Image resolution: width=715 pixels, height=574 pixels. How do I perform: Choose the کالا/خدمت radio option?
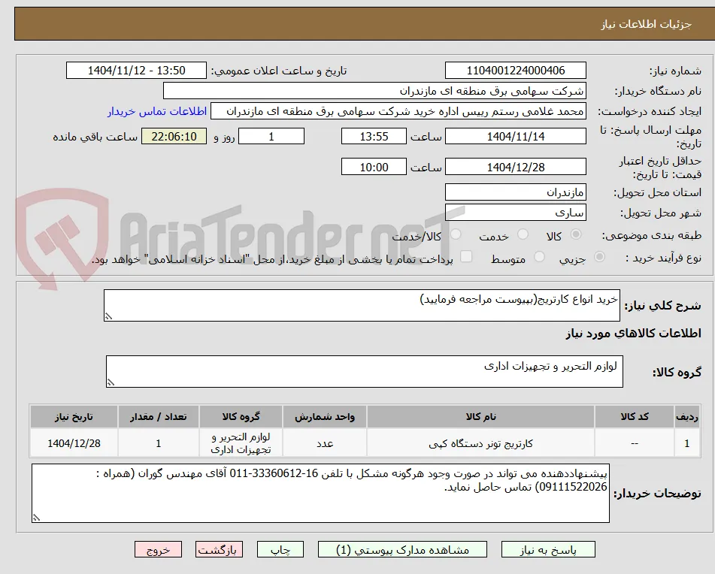coord(456,234)
